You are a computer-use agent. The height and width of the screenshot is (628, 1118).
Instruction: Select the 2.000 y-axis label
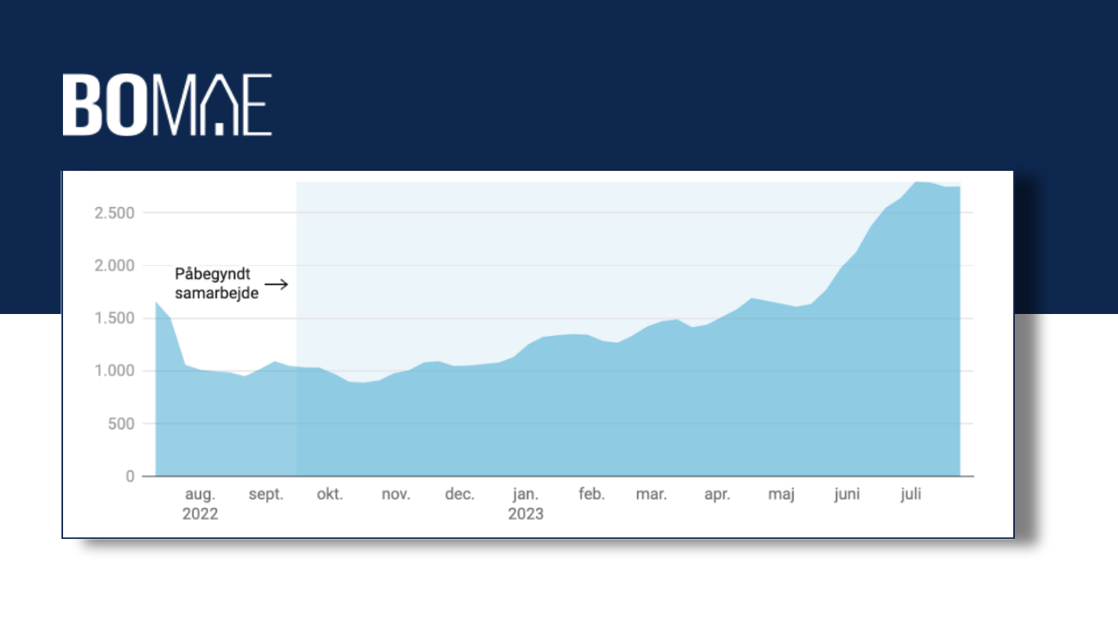(114, 266)
